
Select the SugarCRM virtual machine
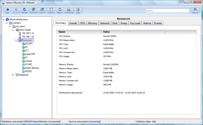30,54
